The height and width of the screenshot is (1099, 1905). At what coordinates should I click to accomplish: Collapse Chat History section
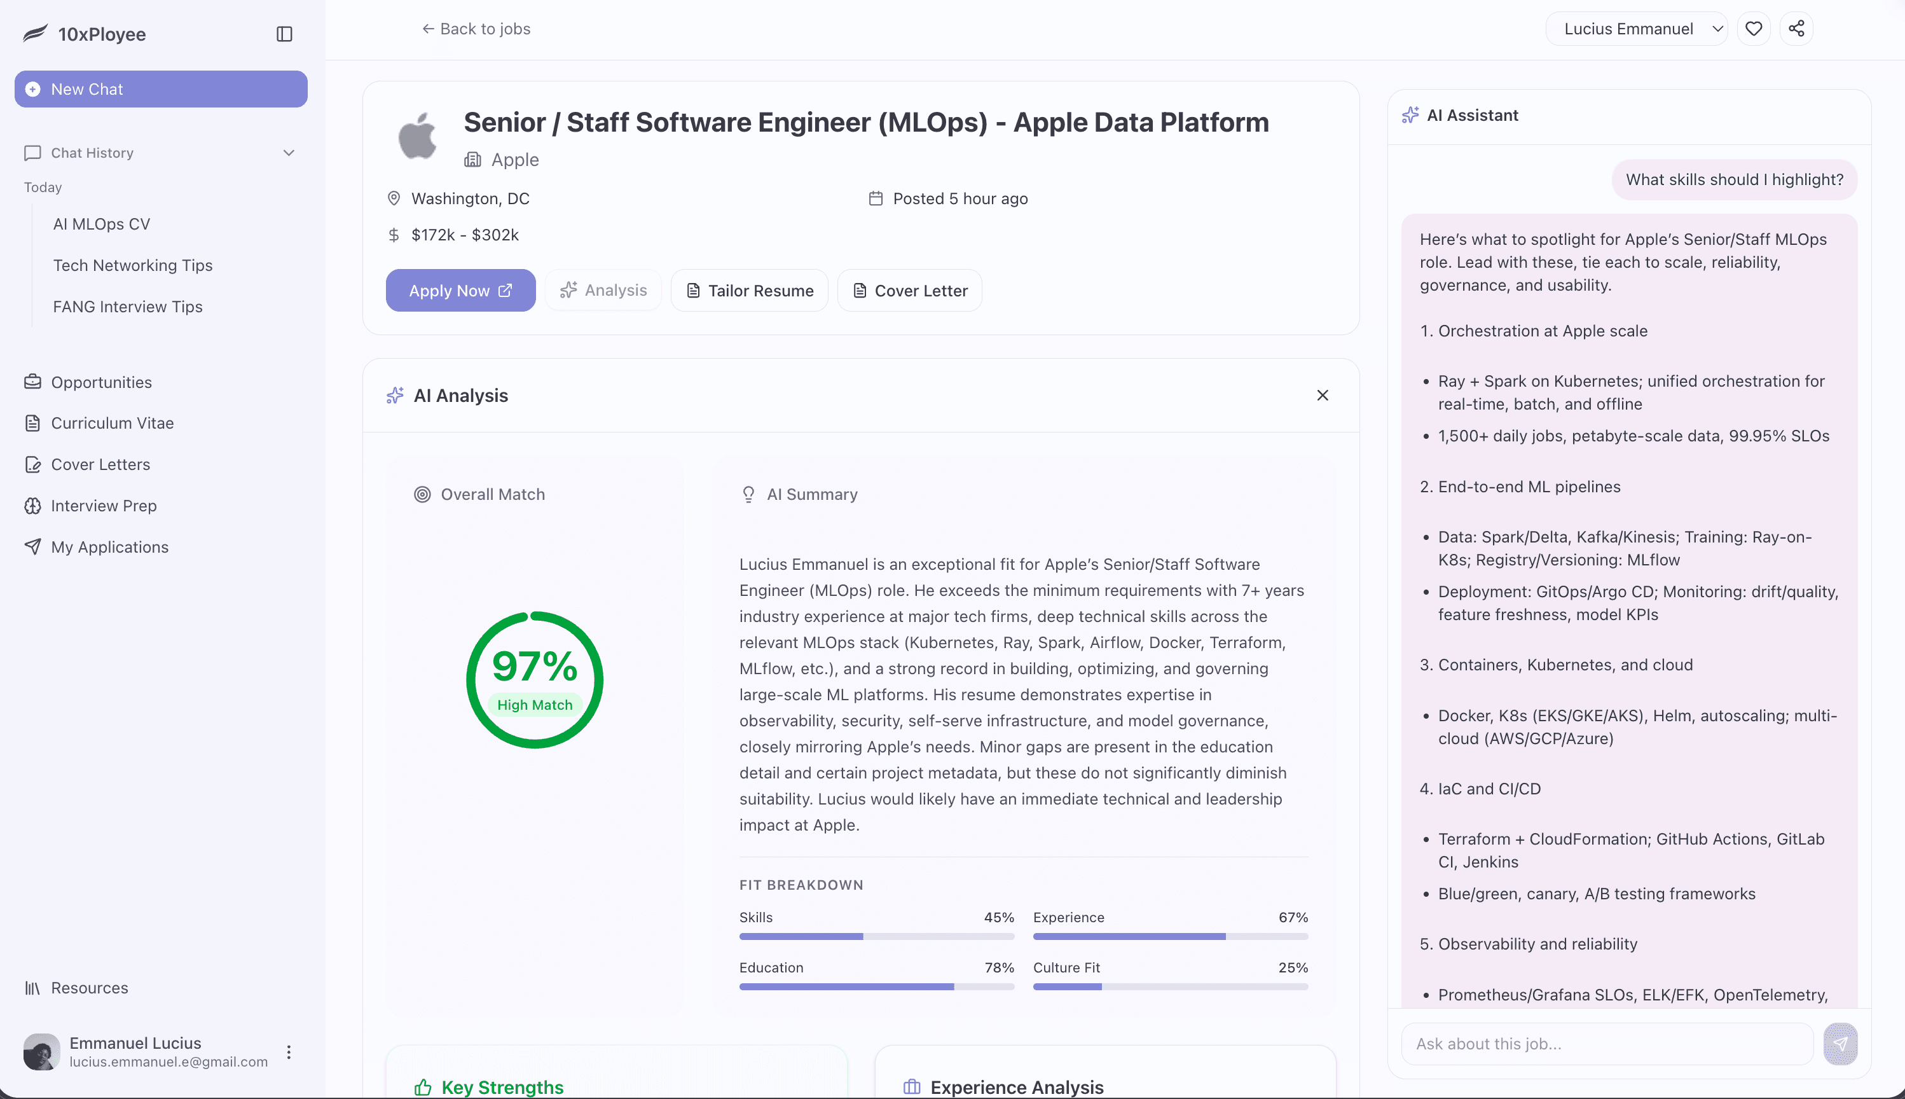tap(289, 153)
